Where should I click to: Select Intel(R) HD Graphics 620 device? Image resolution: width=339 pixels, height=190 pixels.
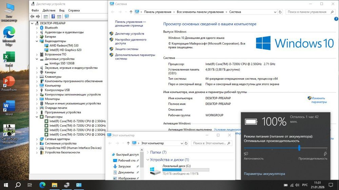(x=65, y=50)
